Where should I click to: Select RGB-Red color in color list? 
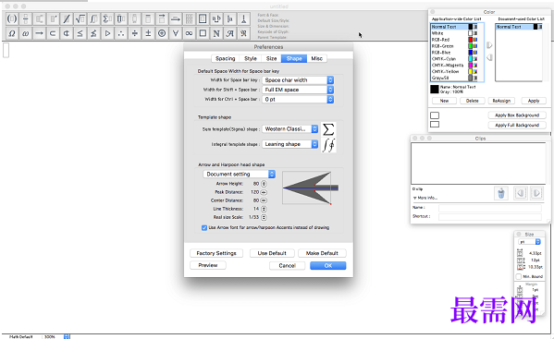point(455,40)
